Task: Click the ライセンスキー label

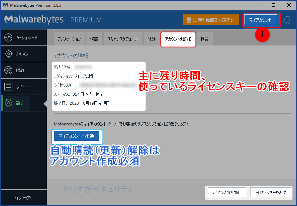Action: 65,85
